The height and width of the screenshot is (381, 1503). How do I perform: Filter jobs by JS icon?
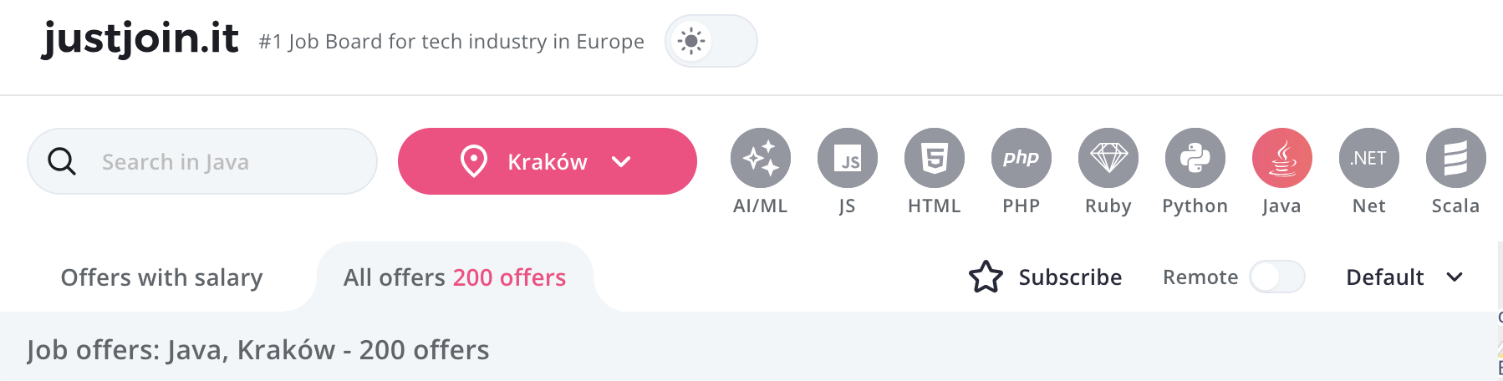pos(847,159)
